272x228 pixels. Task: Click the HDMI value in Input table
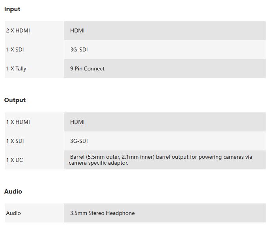[77, 30]
